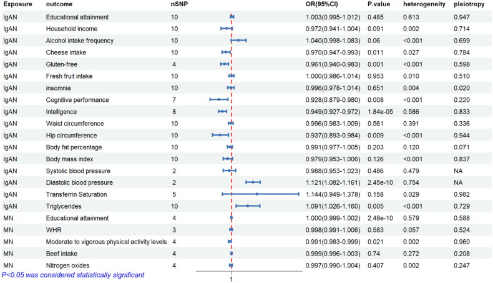Viewport: 493px width, 283px height.
Task: Click the OR value '0.928(0.879-0.980)'
Action: point(333,100)
